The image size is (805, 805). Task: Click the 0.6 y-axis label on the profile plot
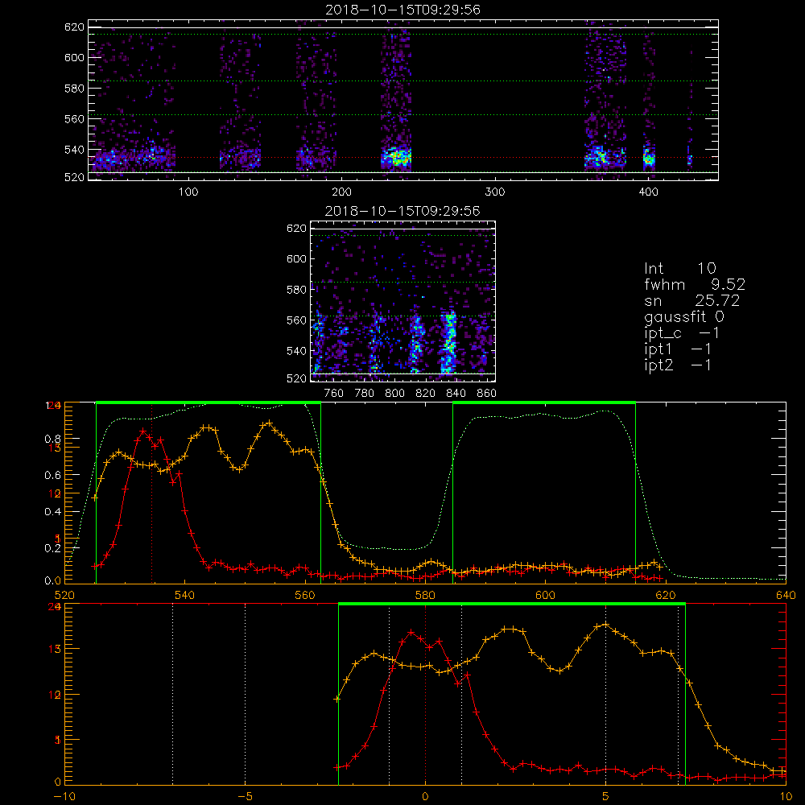[x=53, y=476]
